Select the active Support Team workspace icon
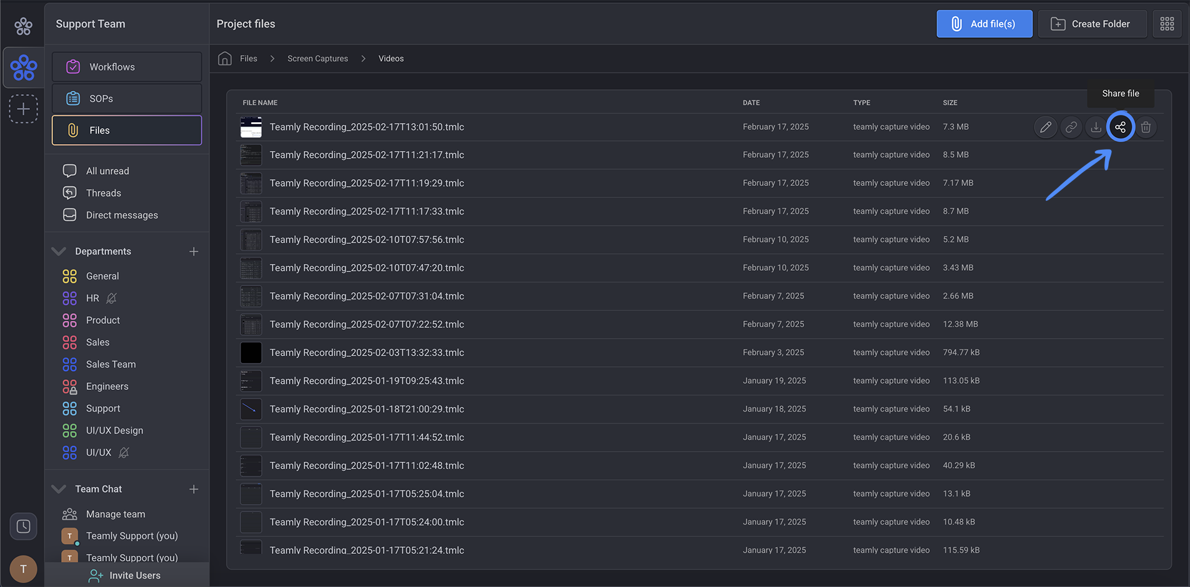1190x587 pixels. pos(24,67)
